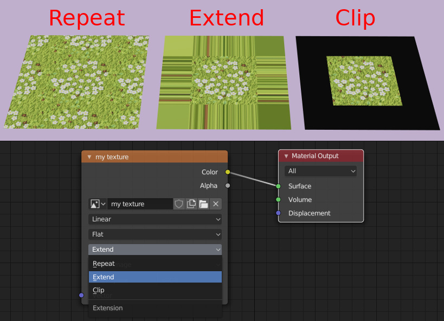Open the Linear interpolation dropdown

tap(155, 219)
